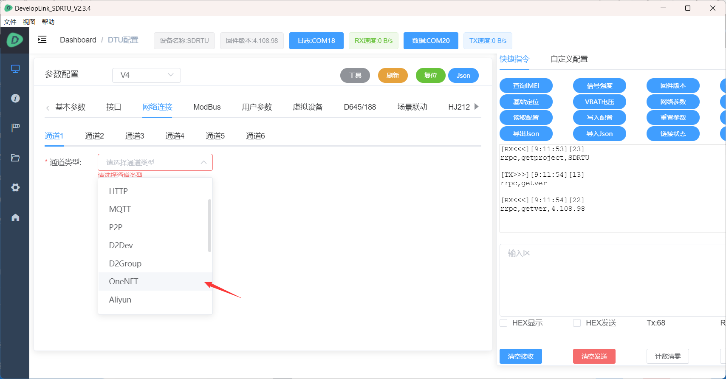Screen dimensions: 726x379
Task: Open the 通道4 tab
Action: [175, 136]
